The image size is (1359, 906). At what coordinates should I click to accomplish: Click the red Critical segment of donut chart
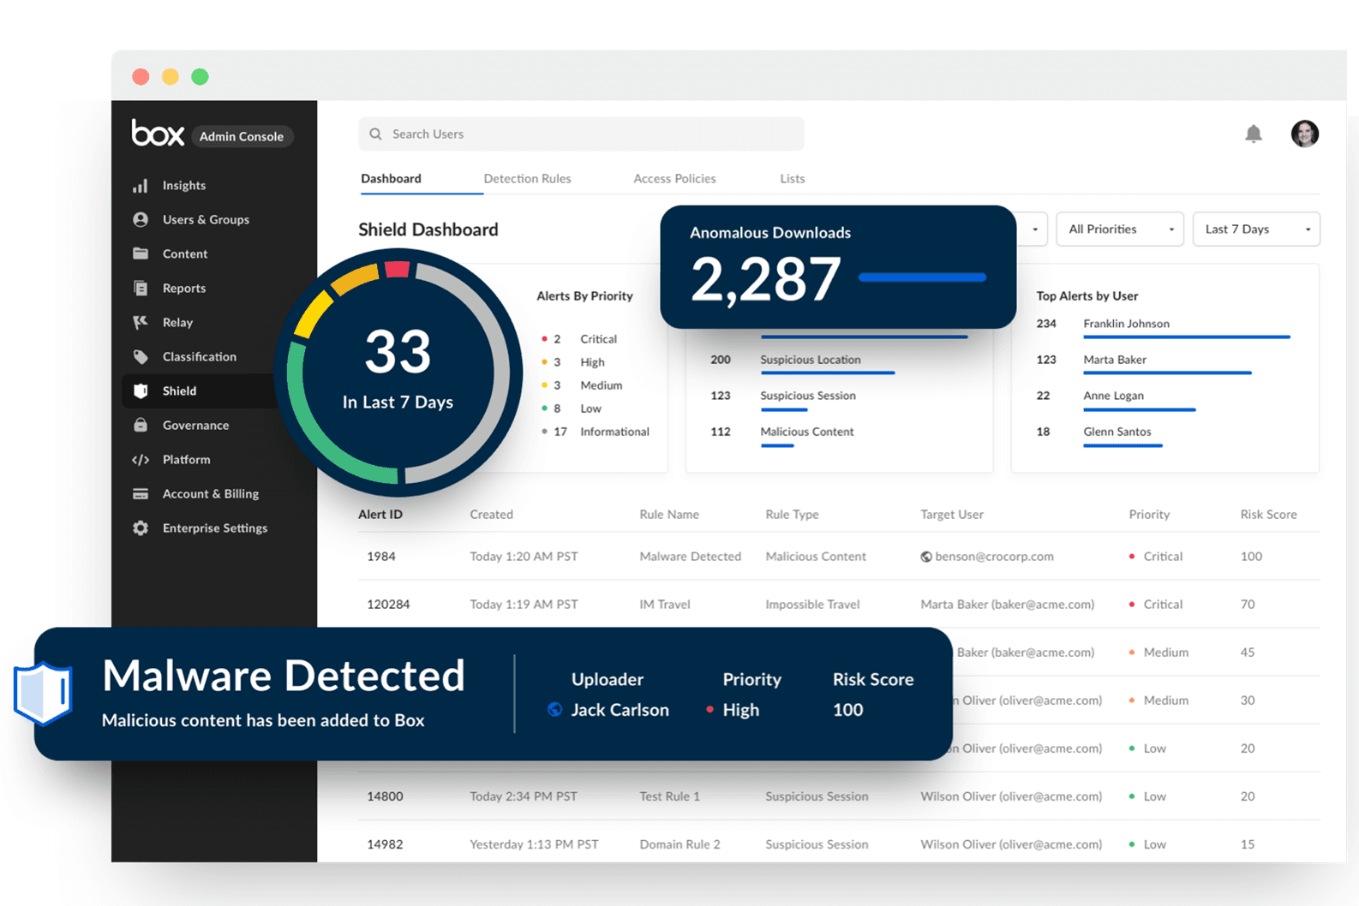[398, 270]
